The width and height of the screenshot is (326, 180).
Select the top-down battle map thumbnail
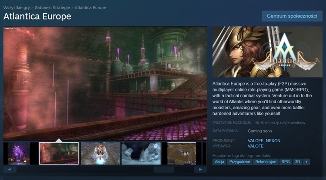(x=182, y=154)
